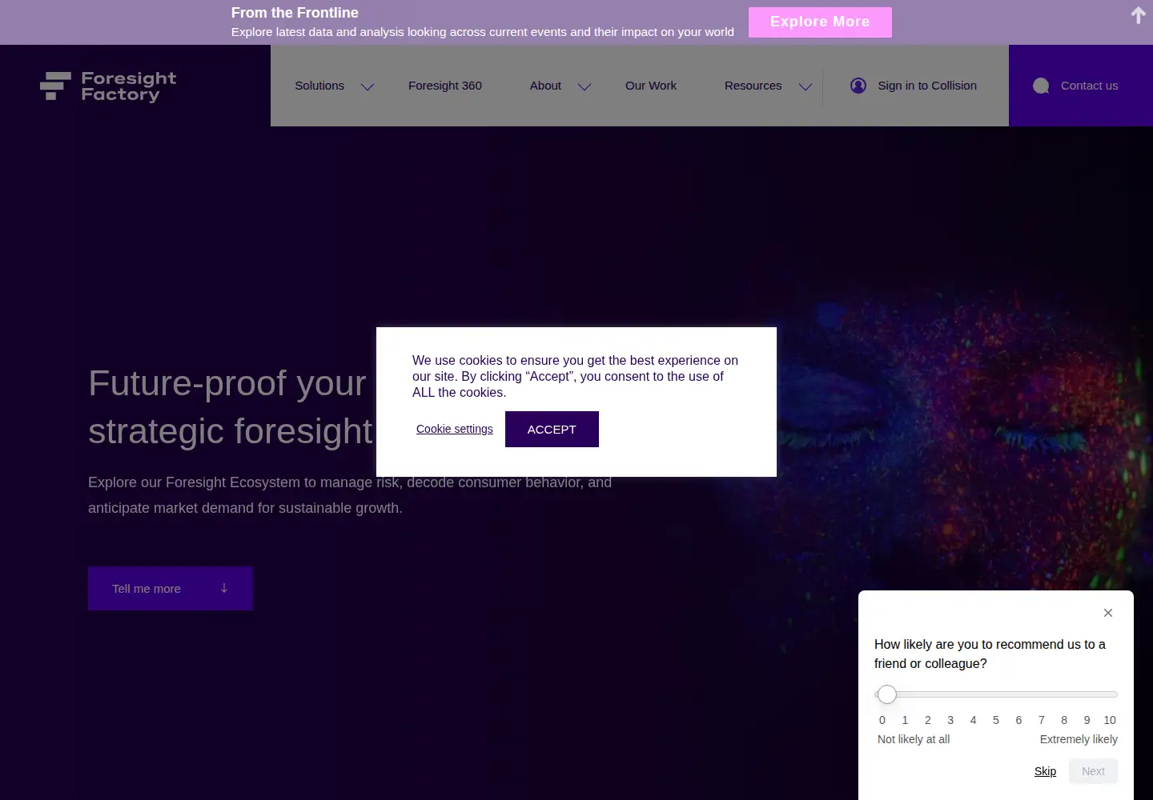Click the Foresight Factory logo
The image size is (1153, 800).
108,86
